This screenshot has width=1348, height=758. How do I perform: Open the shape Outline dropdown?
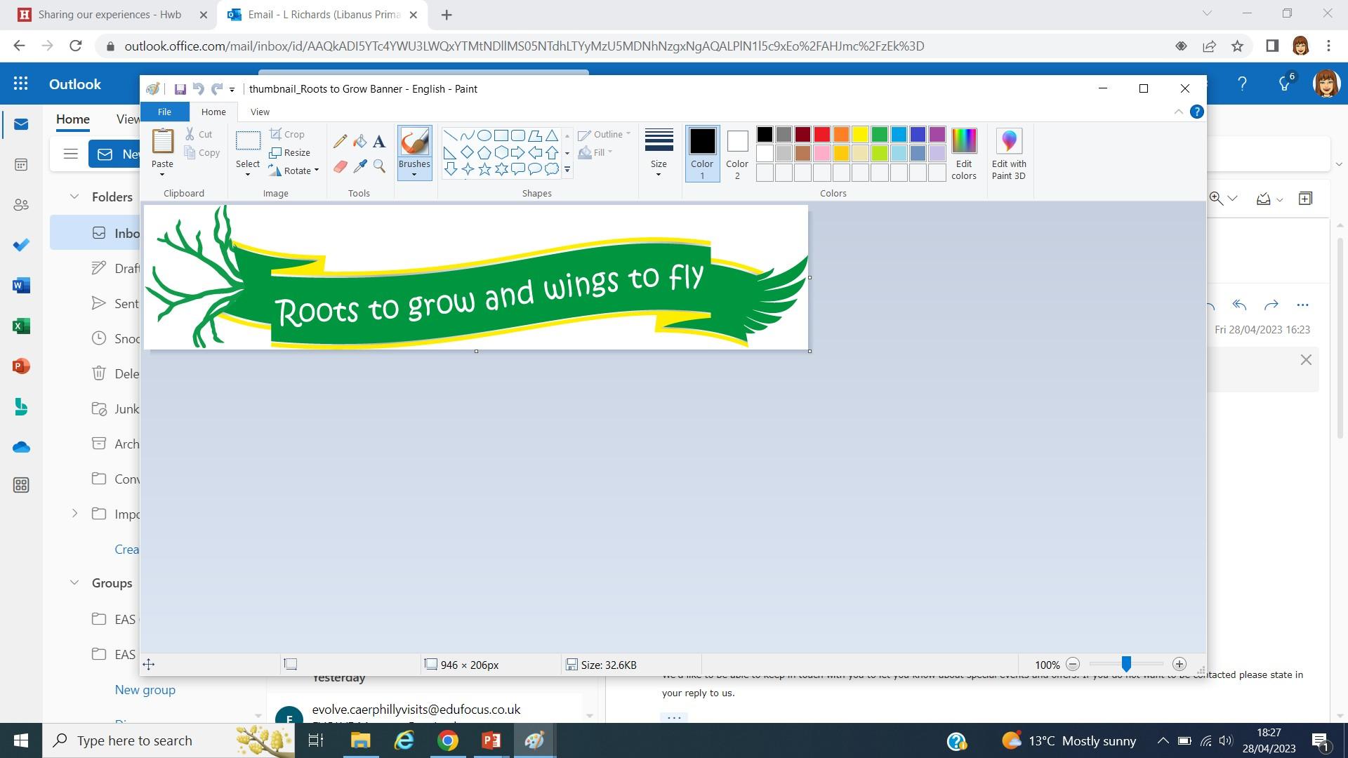coord(604,134)
